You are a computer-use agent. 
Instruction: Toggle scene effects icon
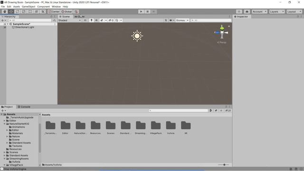point(102,20)
